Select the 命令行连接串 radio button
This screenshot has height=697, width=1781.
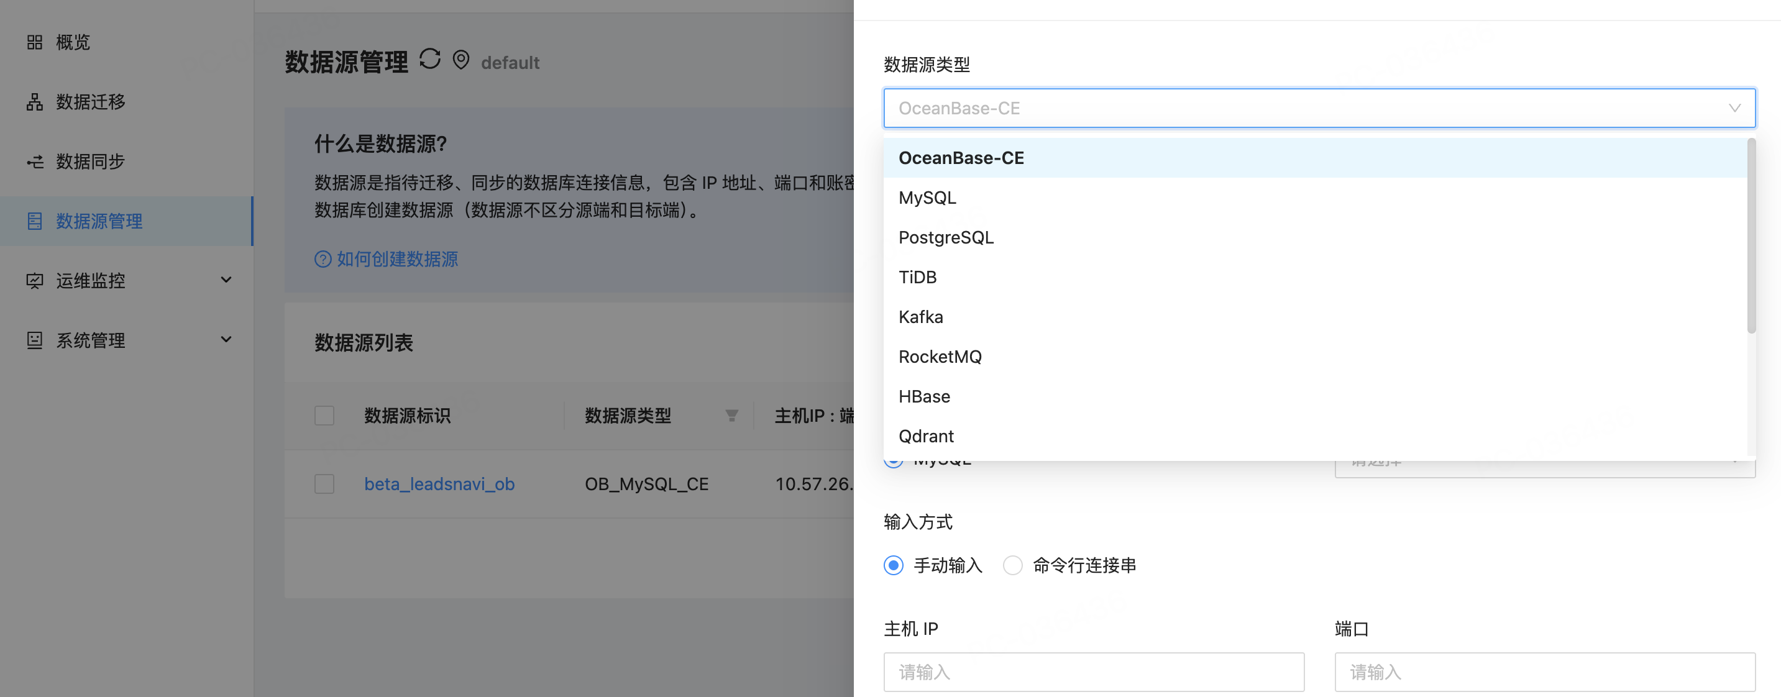[1012, 566]
